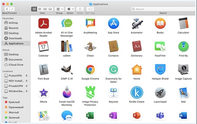Select the FaceTime app icon
Viewport: 197px width, 124px height.
tap(160, 46)
